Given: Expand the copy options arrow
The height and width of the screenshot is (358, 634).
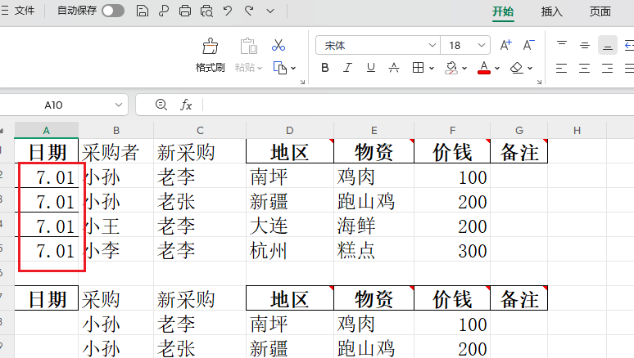Looking at the screenshot, I should click(293, 68).
